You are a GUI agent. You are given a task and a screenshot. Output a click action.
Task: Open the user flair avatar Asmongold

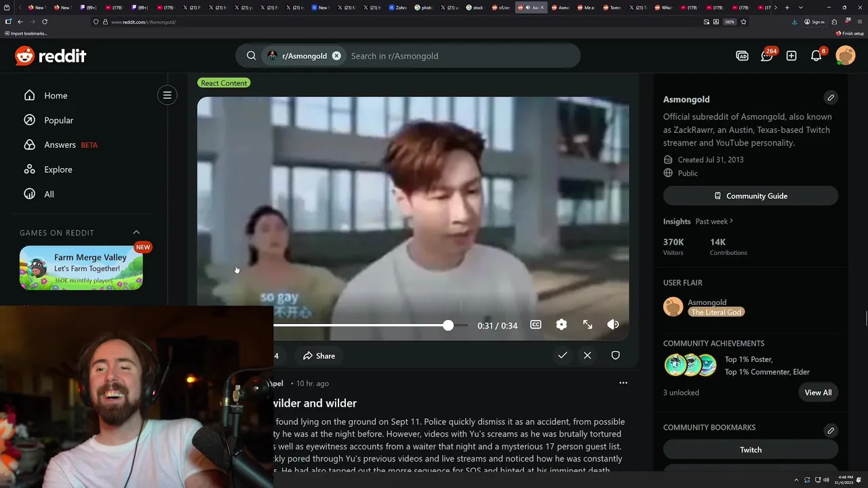(673, 306)
